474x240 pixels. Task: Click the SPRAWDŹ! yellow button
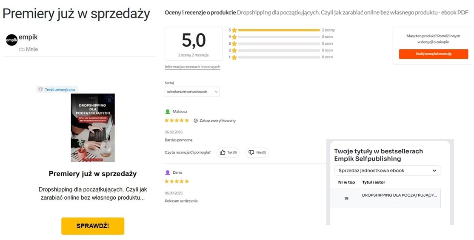pos(93,226)
